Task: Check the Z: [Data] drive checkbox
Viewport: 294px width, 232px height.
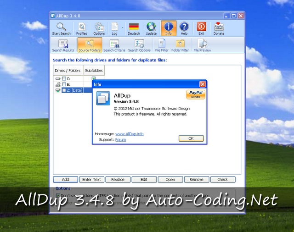Action: [x=64, y=90]
